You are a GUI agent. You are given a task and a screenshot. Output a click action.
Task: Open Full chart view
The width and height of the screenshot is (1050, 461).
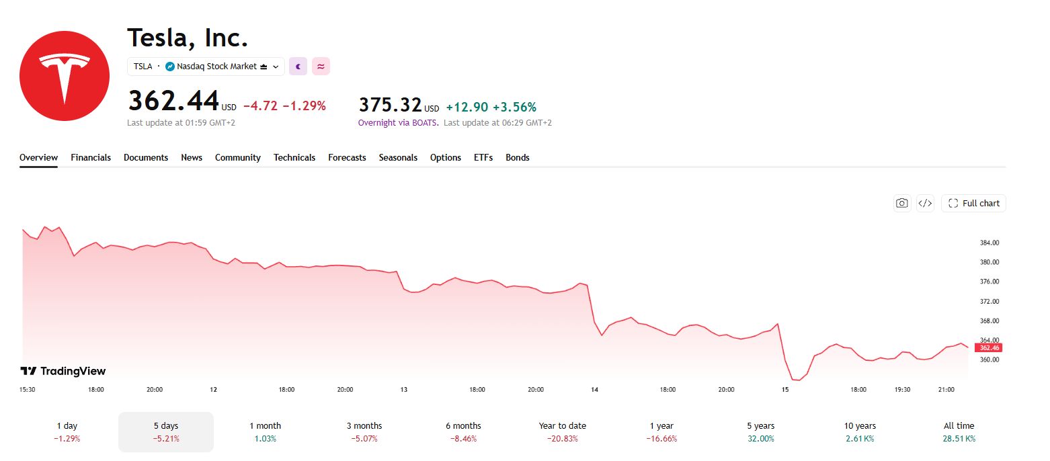tap(973, 203)
